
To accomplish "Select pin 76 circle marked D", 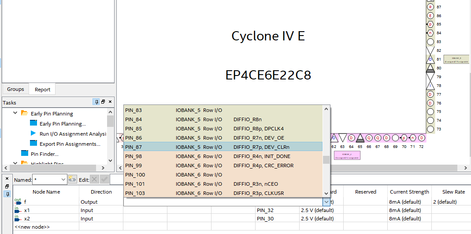I will (430, 103).
